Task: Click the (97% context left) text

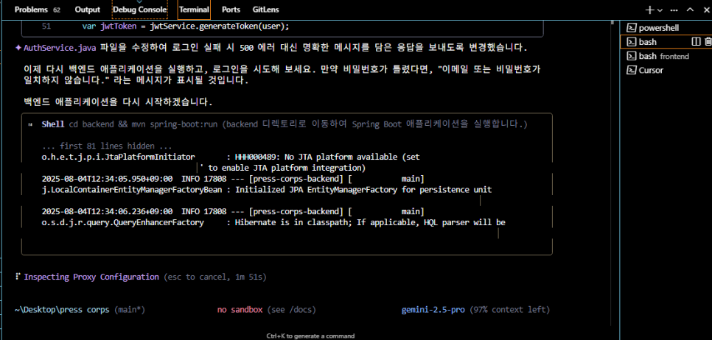Action: point(509,310)
